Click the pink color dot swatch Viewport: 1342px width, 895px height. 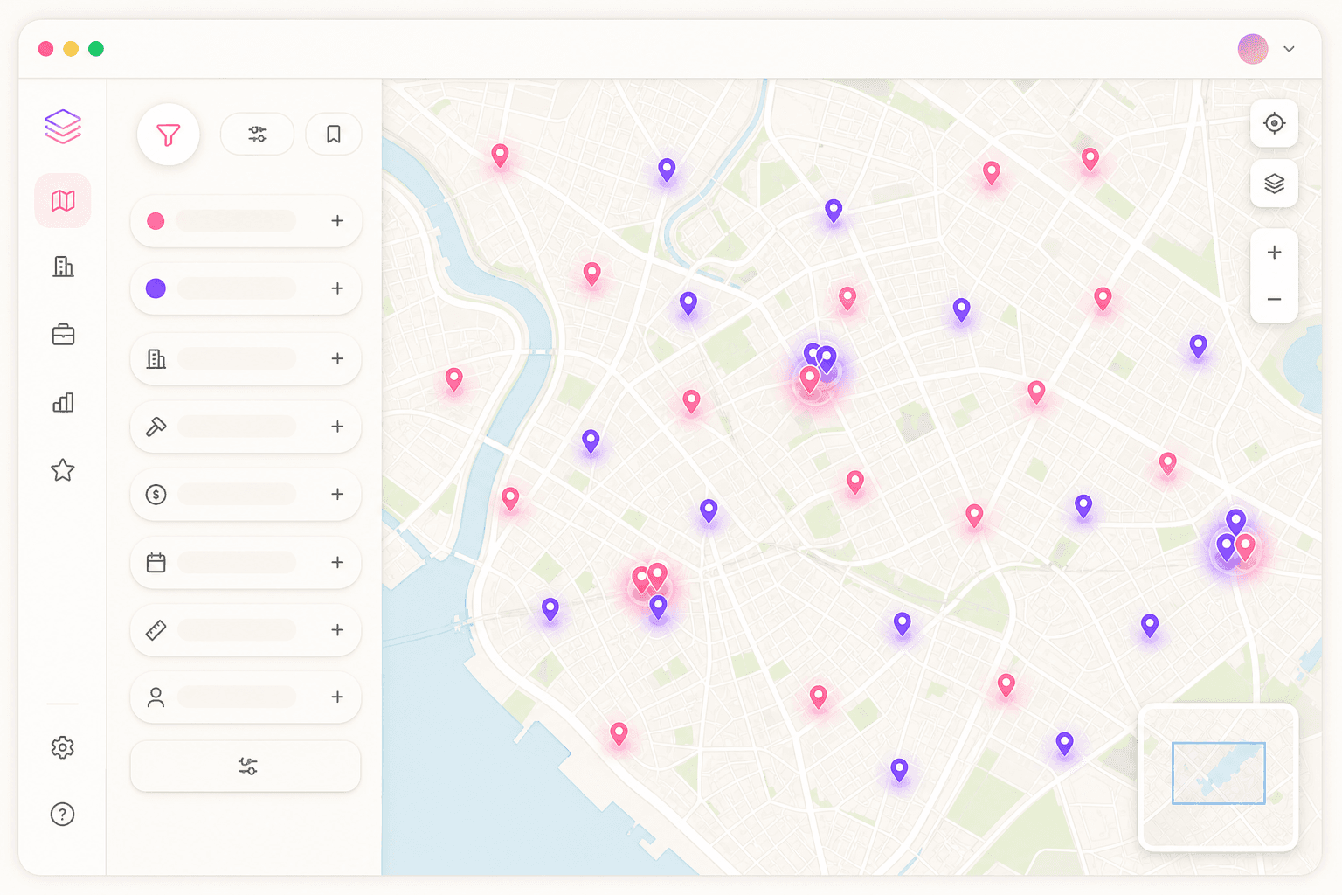coord(156,221)
